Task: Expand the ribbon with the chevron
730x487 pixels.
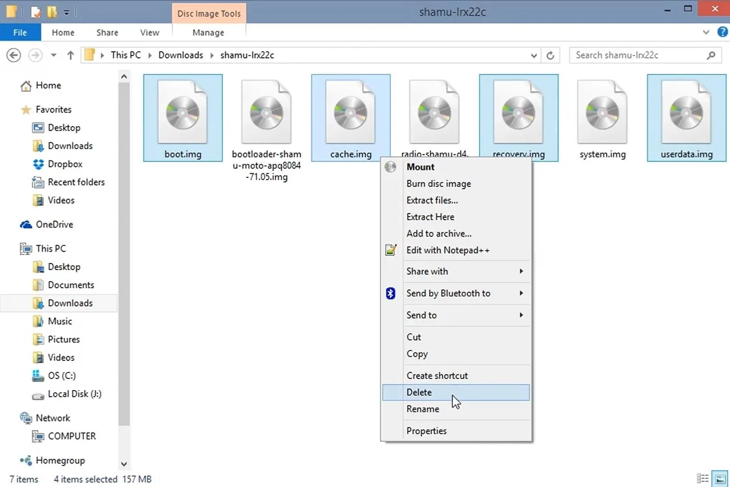Action: point(706,32)
